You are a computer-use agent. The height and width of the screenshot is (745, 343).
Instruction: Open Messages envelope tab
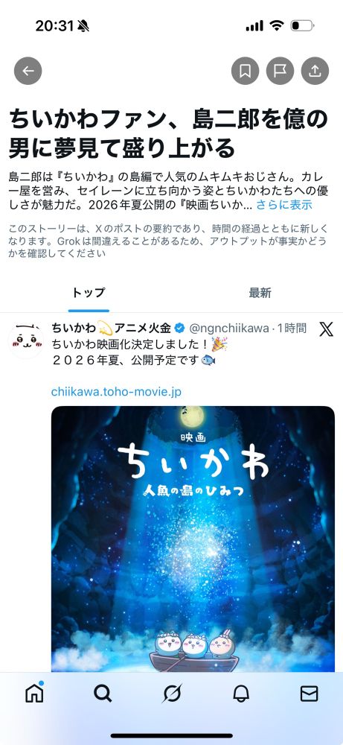pos(310,694)
